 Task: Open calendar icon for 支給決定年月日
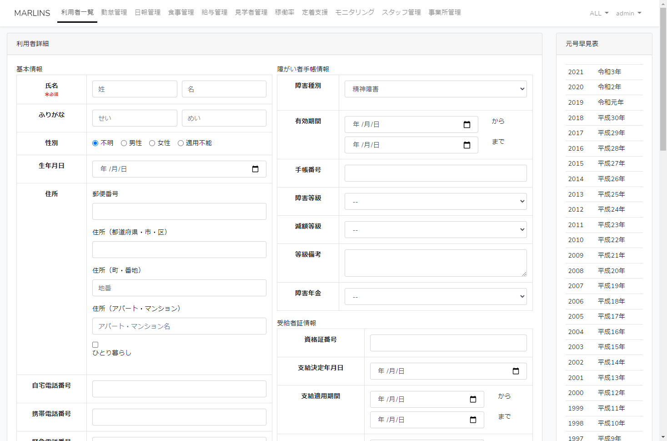(x=516, y=371)
